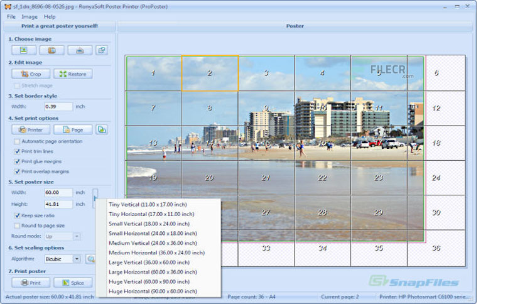
Task: Select highlighted poster page tile 2
Action: pos(210,73)
